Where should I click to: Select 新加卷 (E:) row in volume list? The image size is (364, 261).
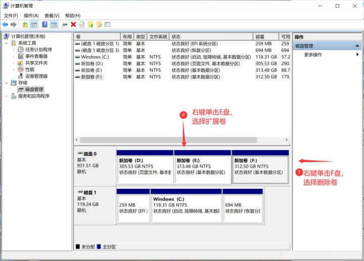(182, 70)
